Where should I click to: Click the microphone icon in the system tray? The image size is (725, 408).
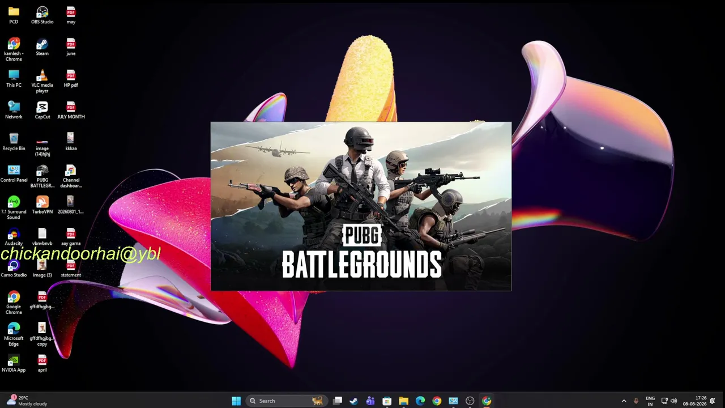click(636, 401)
